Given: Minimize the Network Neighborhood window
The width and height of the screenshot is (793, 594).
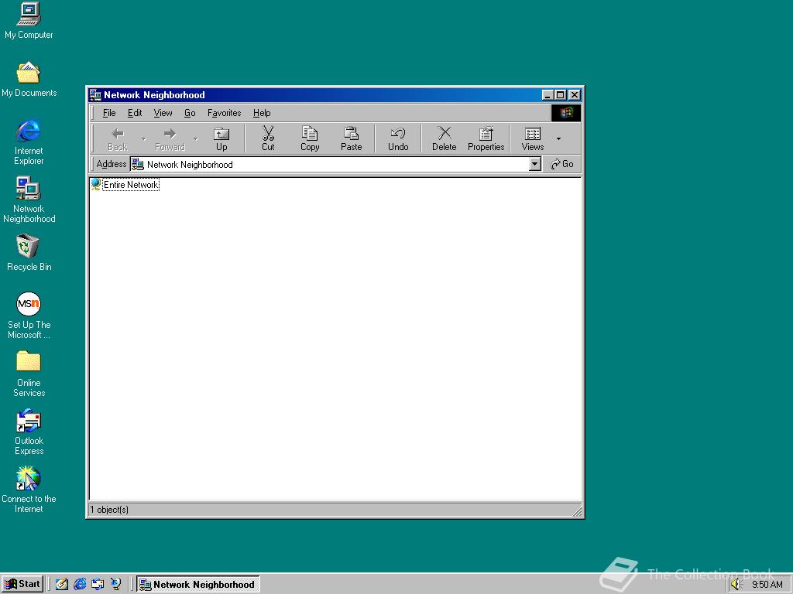Looking at the screenshot, I should point(548,95).
